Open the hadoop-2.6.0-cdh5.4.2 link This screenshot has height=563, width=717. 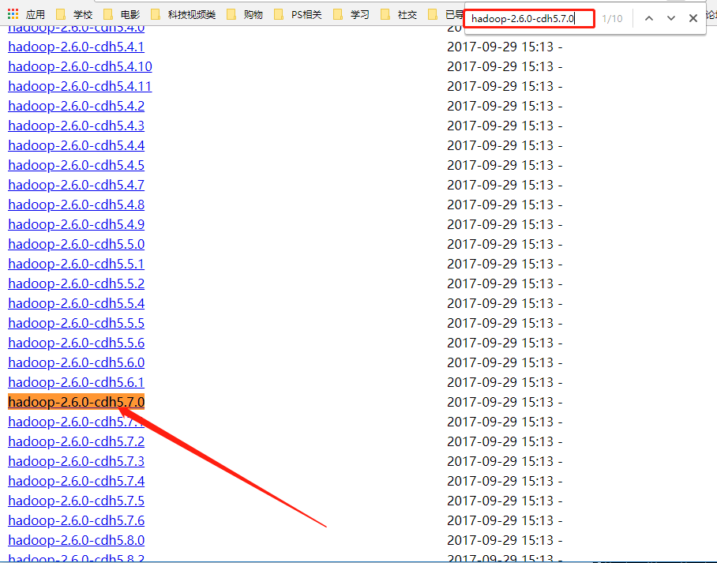(76, 106)
